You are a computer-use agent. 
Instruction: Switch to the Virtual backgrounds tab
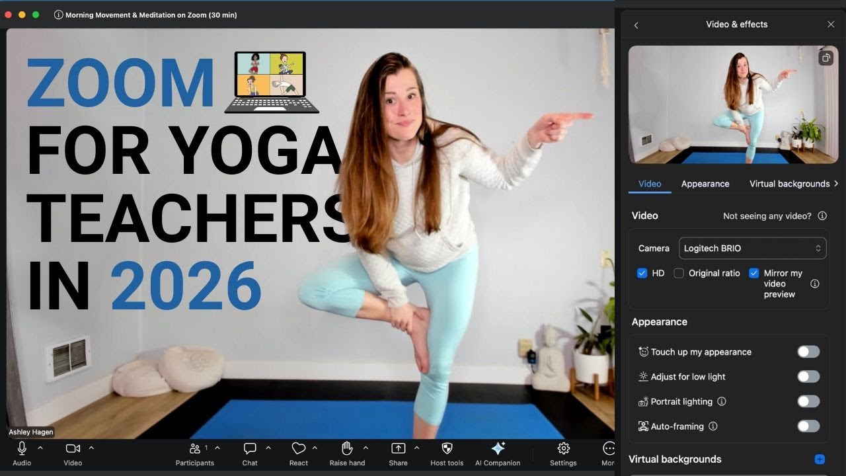[x=789, y=184]
